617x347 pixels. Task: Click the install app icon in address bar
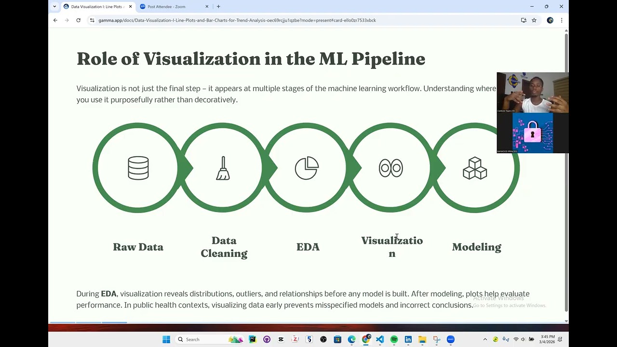point(523,20)
